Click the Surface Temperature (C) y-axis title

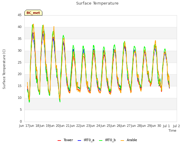click(x=4, y=69)
